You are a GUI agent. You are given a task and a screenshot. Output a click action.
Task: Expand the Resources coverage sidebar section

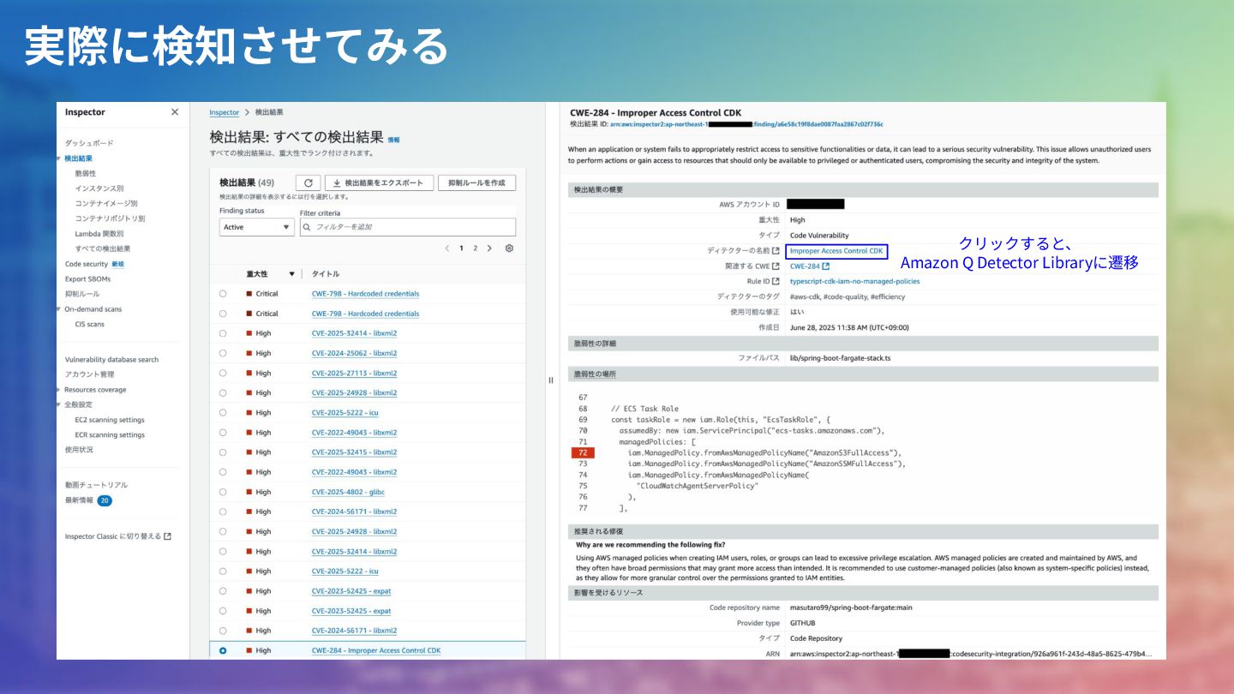(x=59, y=390)
